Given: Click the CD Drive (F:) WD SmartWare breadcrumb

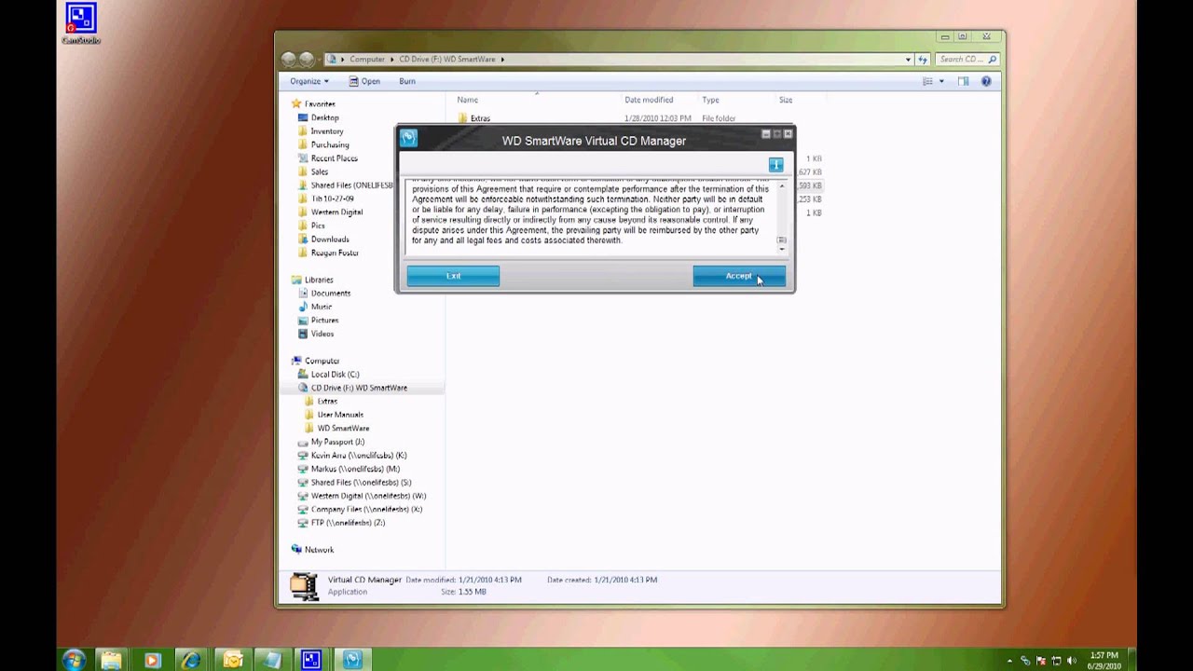Looking at the screenshot, I should click(x=447, y=59).
